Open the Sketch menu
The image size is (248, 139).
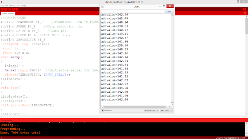pos(12,5)
